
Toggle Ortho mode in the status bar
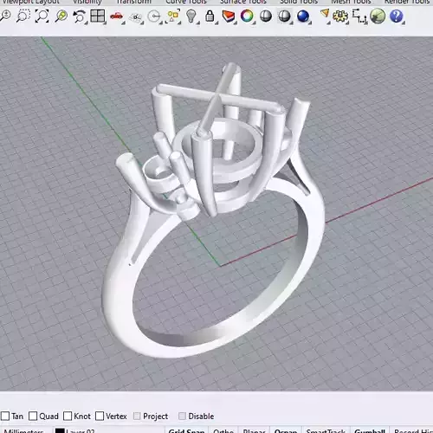tap(223, 430)
